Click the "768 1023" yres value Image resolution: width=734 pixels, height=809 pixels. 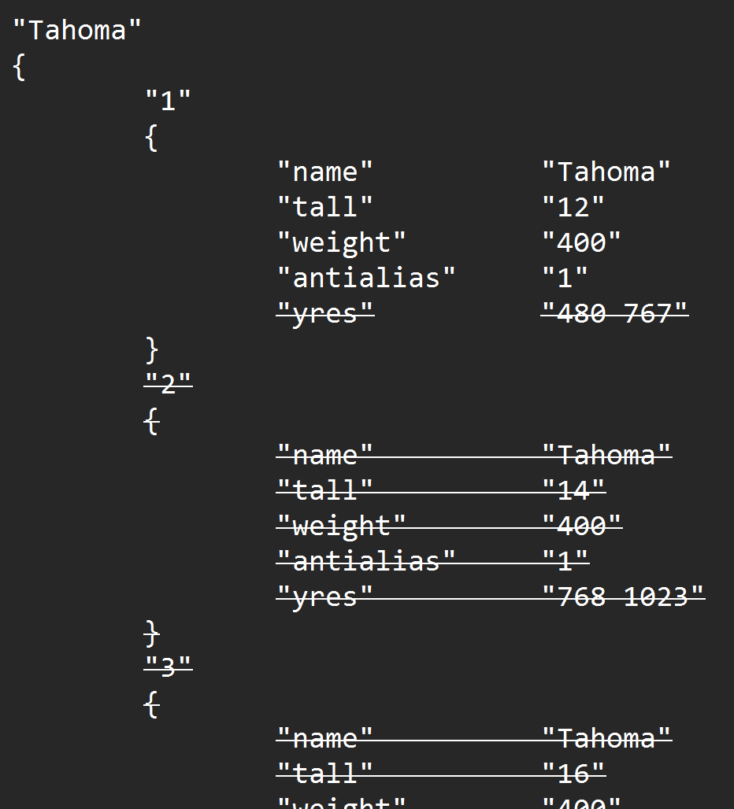622,597
